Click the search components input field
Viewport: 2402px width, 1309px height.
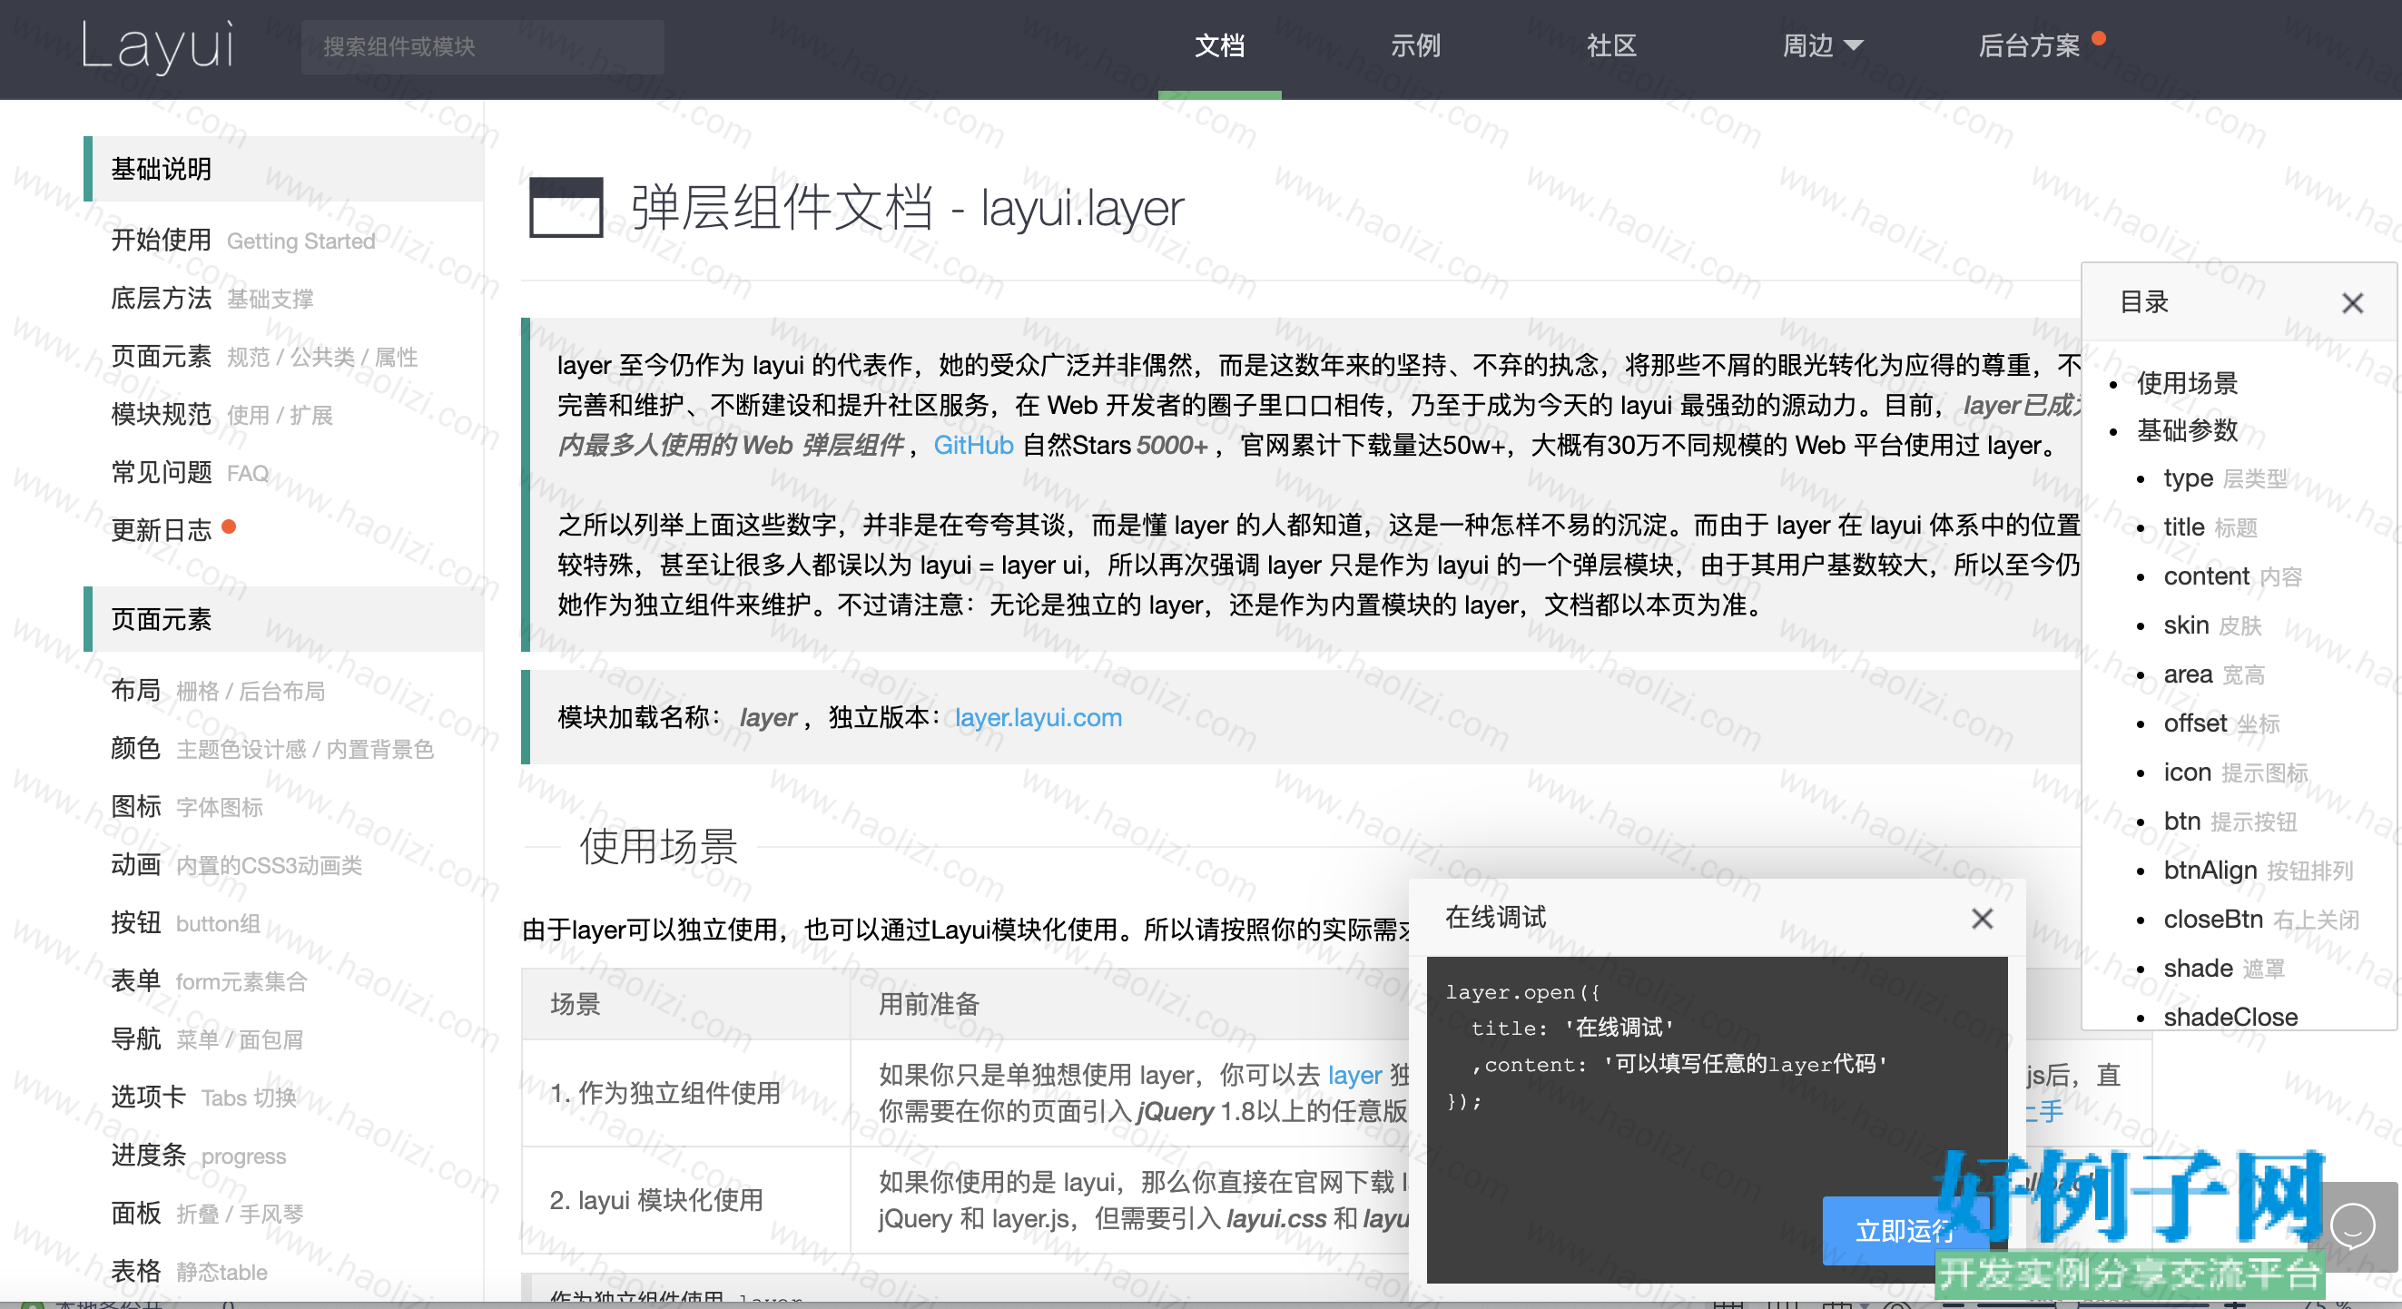tap(482, 46)
